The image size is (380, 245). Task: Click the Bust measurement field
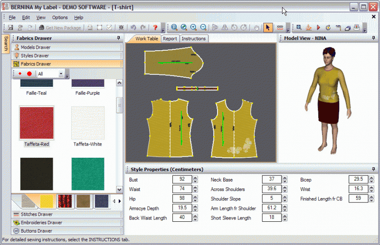182,179
